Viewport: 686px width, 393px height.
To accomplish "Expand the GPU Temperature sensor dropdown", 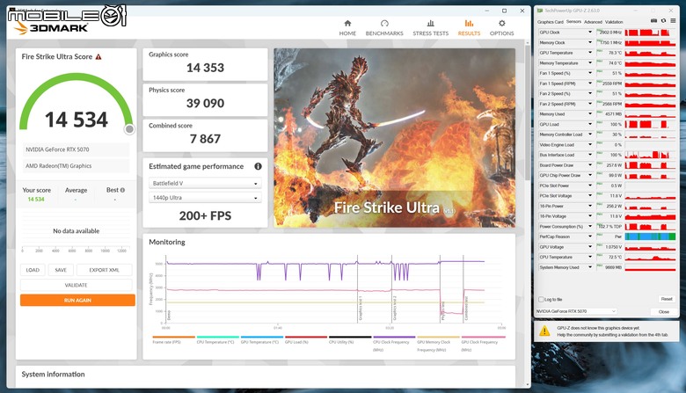I will coord(590,53).
